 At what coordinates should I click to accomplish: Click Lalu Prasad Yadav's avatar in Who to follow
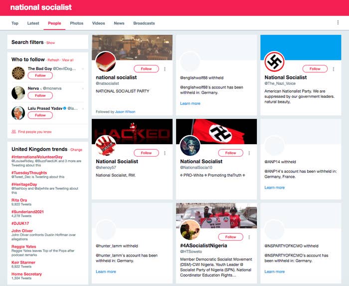coord(18,112)
